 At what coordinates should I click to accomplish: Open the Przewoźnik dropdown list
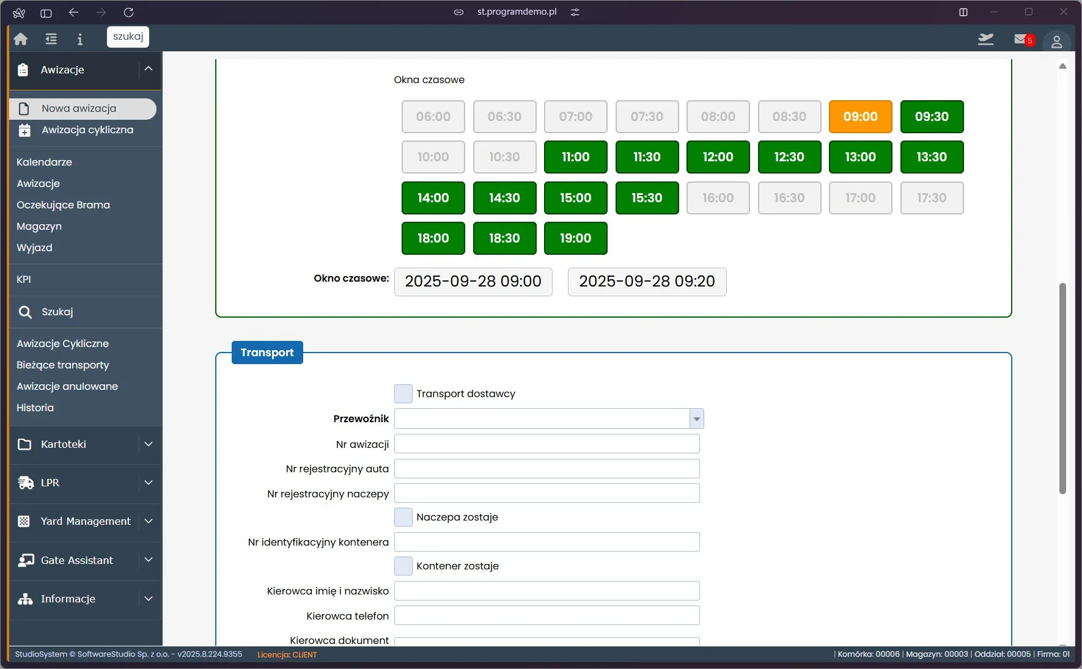(696, 419)
